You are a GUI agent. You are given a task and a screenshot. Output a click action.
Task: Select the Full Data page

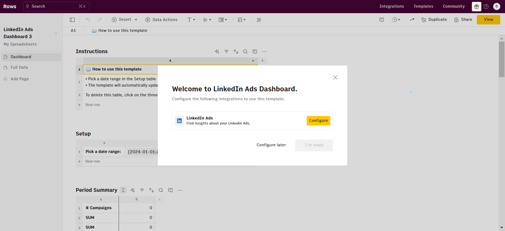pyautogui.click(x=31, y=67)
